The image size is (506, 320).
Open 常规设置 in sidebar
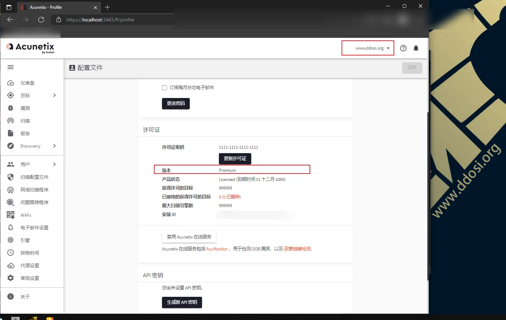[30, 278]
